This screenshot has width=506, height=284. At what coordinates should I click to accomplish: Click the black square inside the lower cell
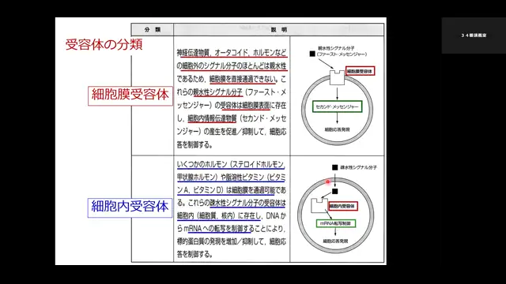pos(335,191)
